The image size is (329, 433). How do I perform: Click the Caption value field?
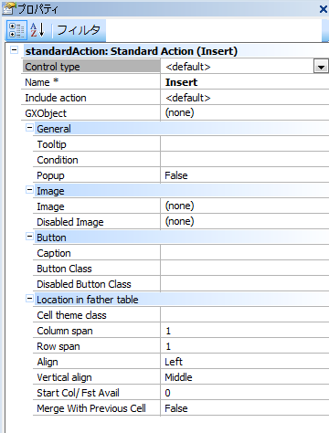pos(245,253)
